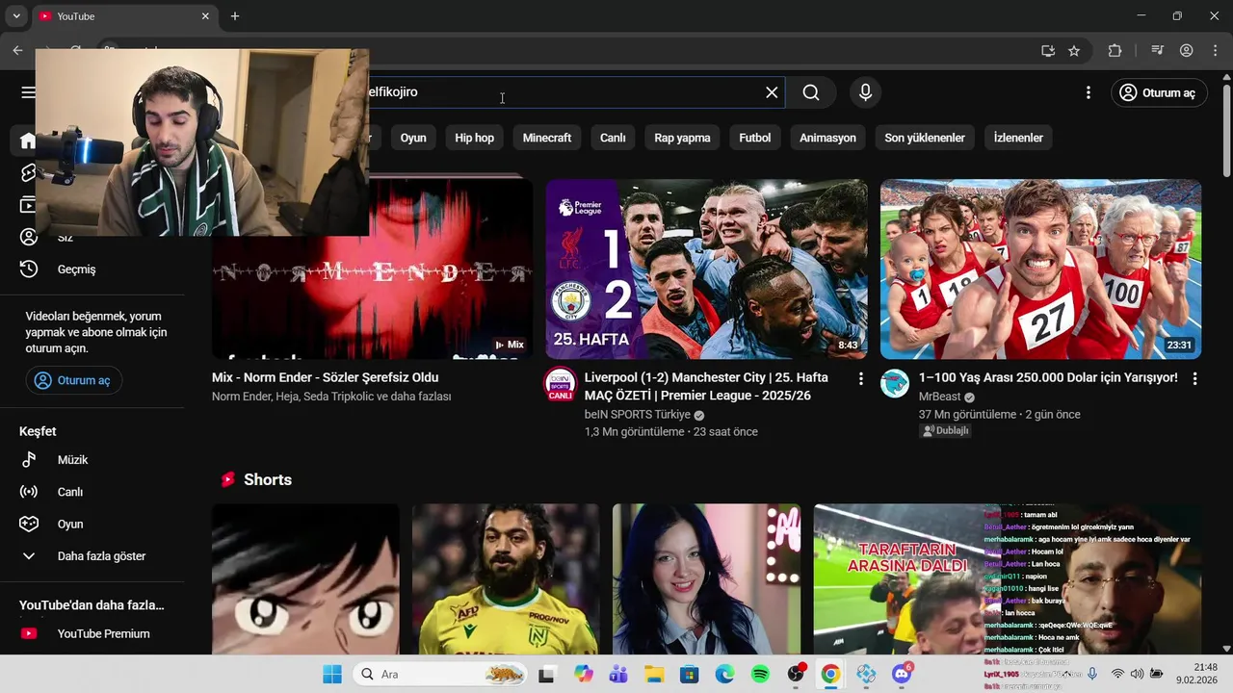
Task: Open the hamburger guide menu icon
Action: point(28,92)
